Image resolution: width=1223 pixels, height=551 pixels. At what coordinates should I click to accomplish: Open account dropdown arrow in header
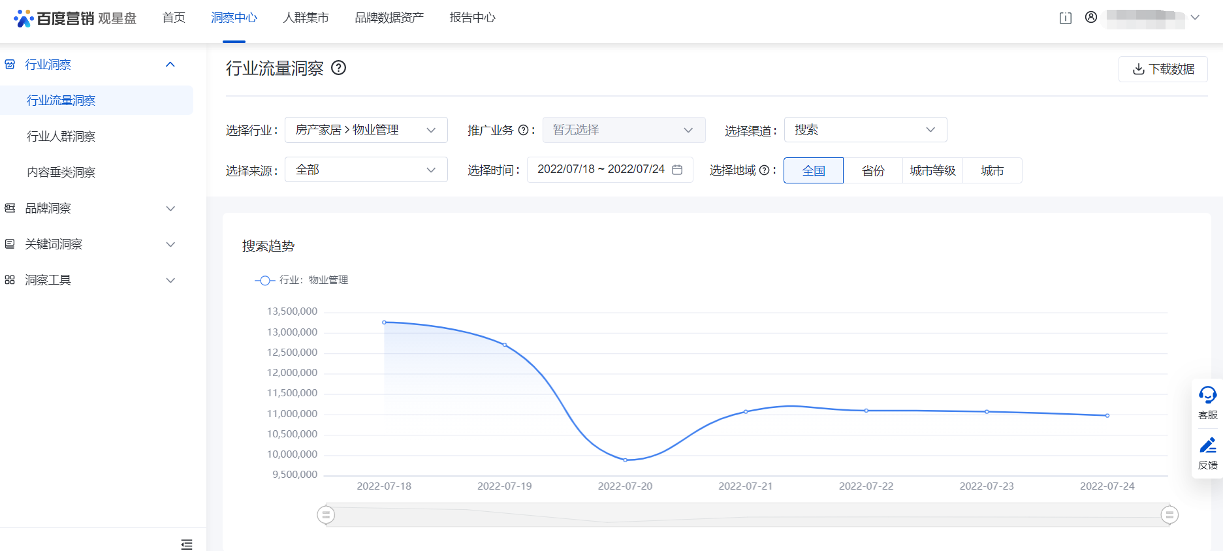click(x=1195, y=18)
